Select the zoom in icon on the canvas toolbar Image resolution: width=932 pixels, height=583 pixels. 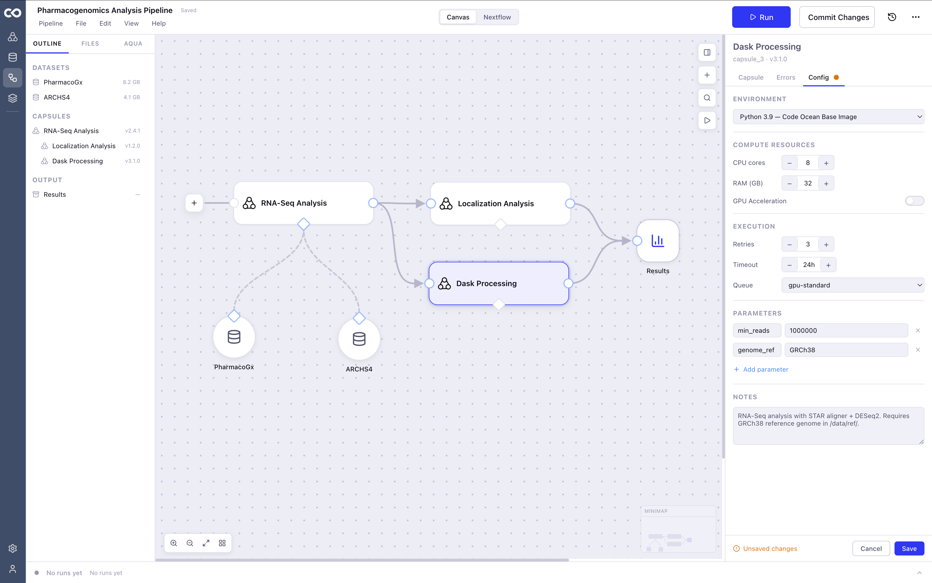click(174, 543)
